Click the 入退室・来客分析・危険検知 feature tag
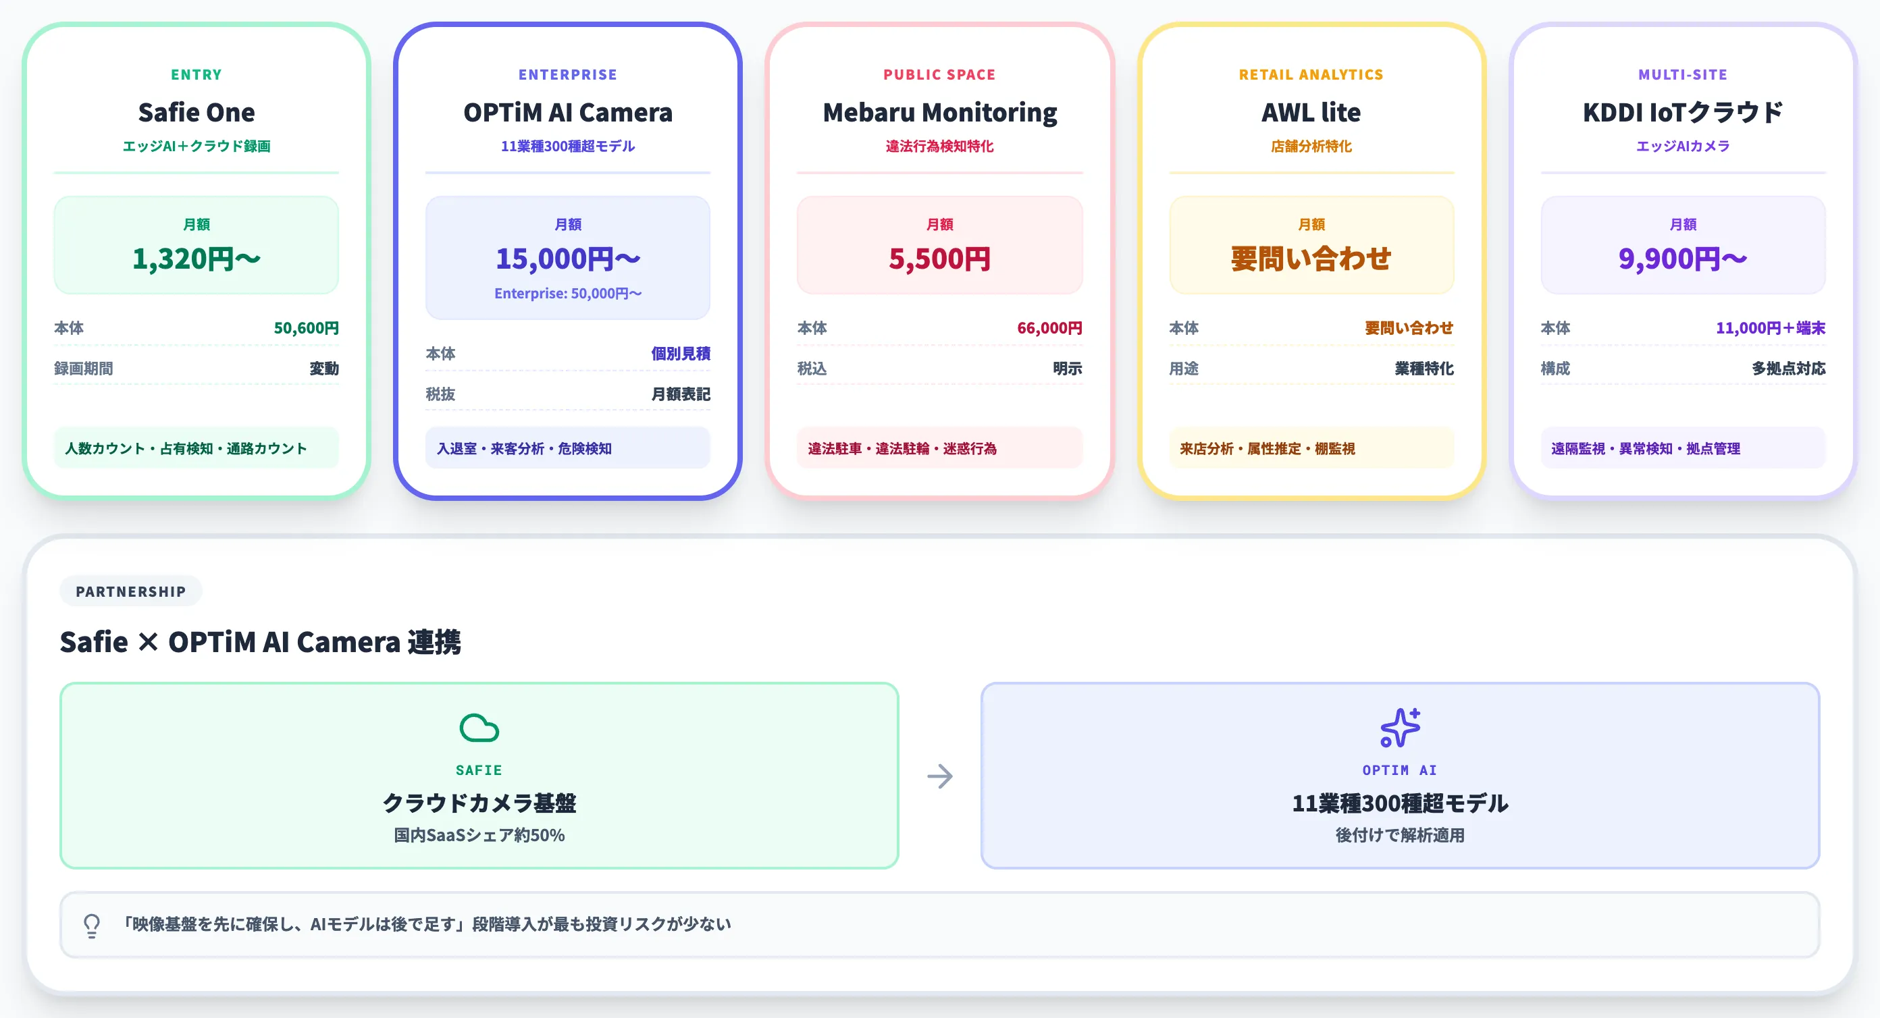The width and height of the screenshot is (1880, 1018). 568,448
